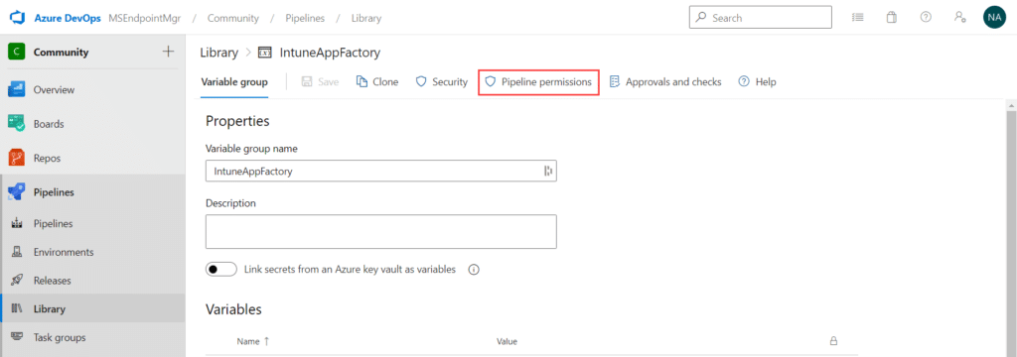Image resolution: width=1017 pixels, height=357 pixels.
Task: Open the Boards sidebar icon
Action: coord(16,123)
